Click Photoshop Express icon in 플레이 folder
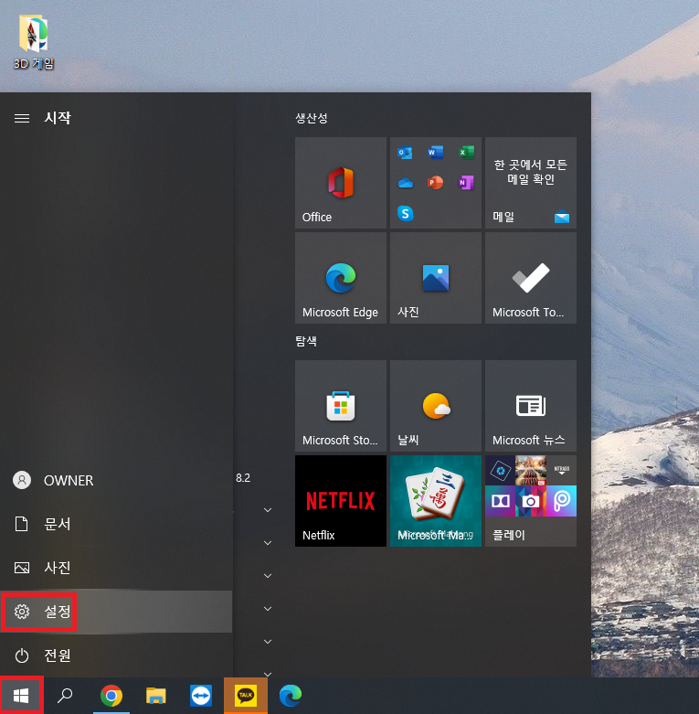The image size is (699, 714). (x=500, y=471)
